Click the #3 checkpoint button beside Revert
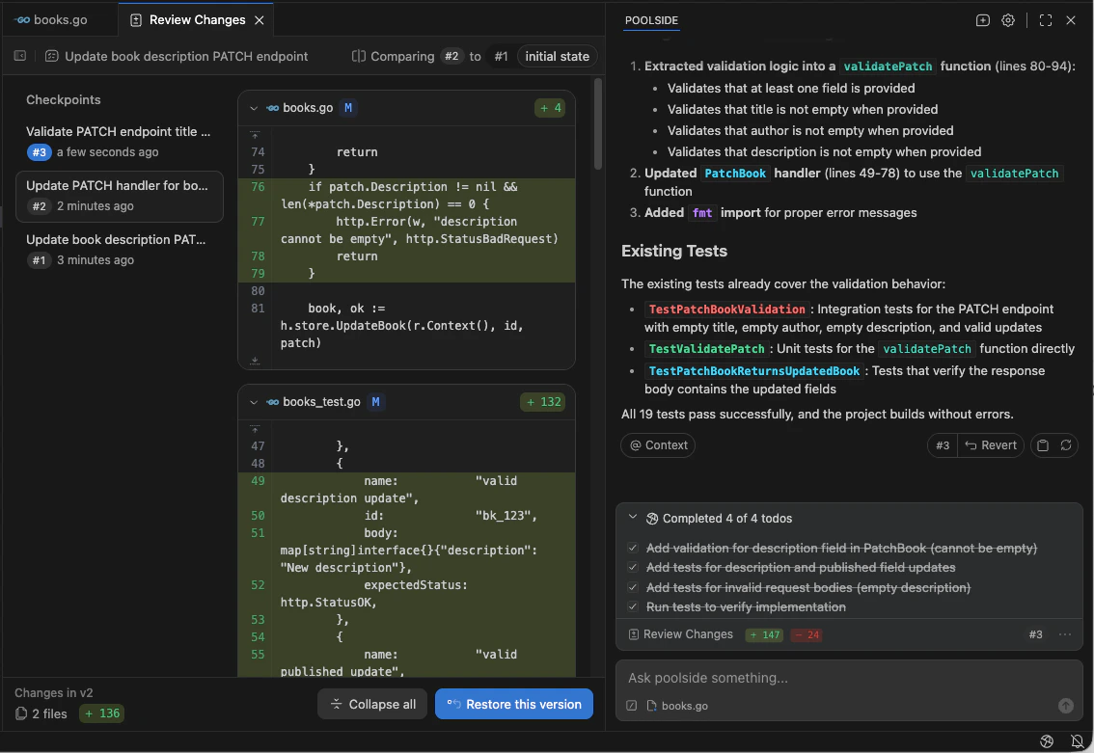This screenshot has height=753, width=1094. 943,445
